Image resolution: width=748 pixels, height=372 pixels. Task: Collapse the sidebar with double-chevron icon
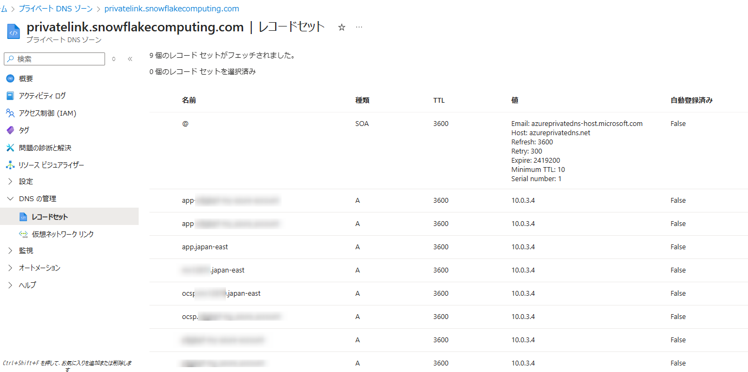tap(130, 59)
